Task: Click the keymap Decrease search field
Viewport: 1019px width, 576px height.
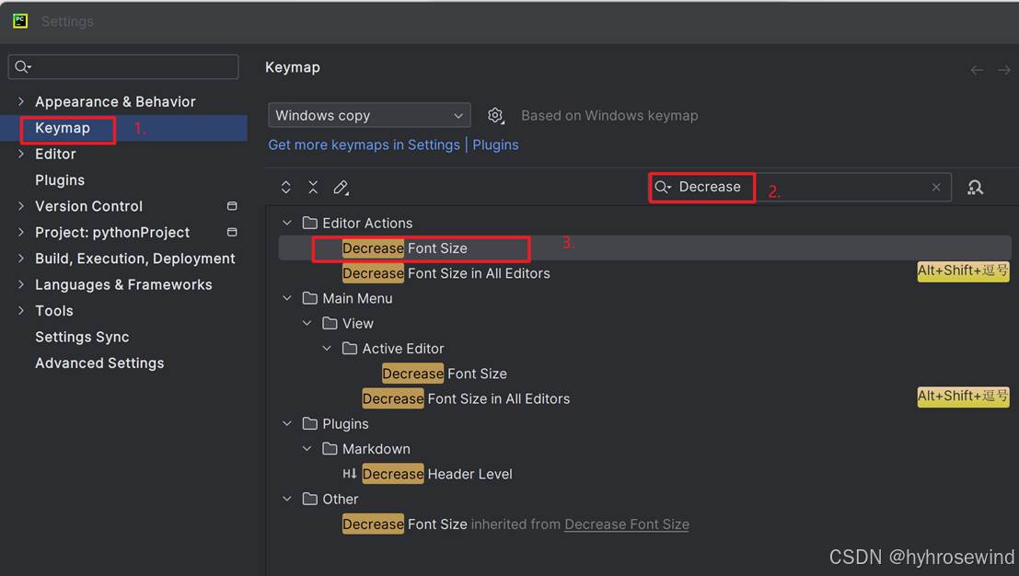Action: [801, 187]
